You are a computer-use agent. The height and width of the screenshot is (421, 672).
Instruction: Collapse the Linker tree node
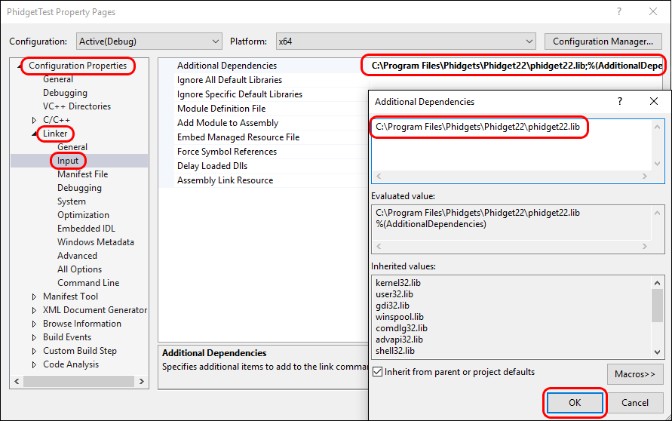(x=35, y=134)
